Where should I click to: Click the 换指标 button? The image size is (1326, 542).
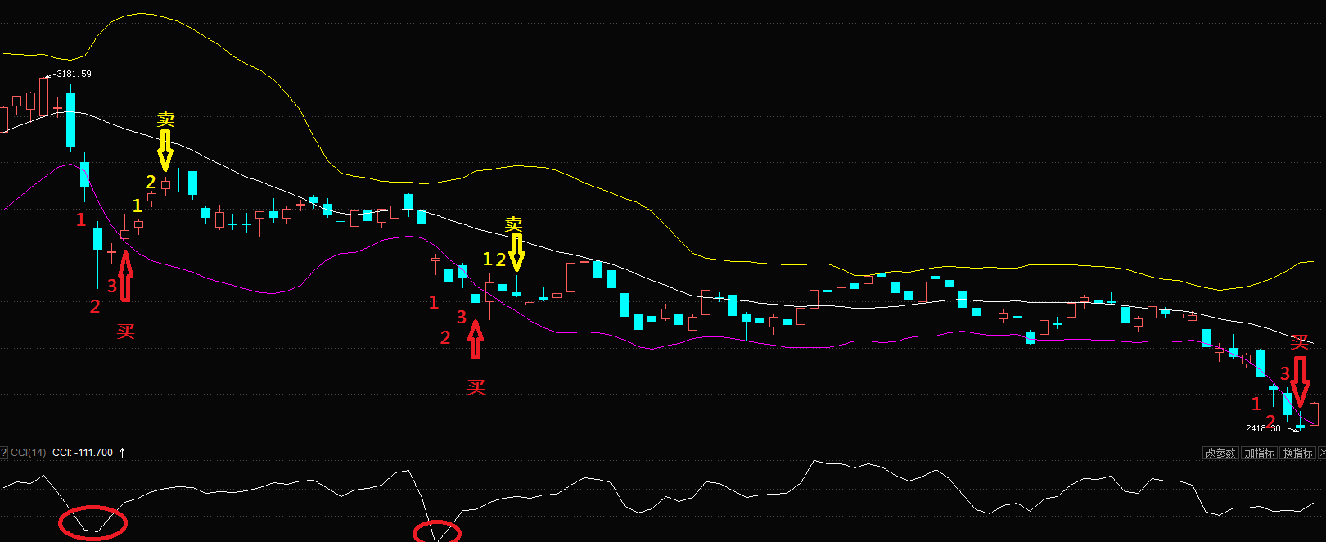click(x=1298, y=453)
